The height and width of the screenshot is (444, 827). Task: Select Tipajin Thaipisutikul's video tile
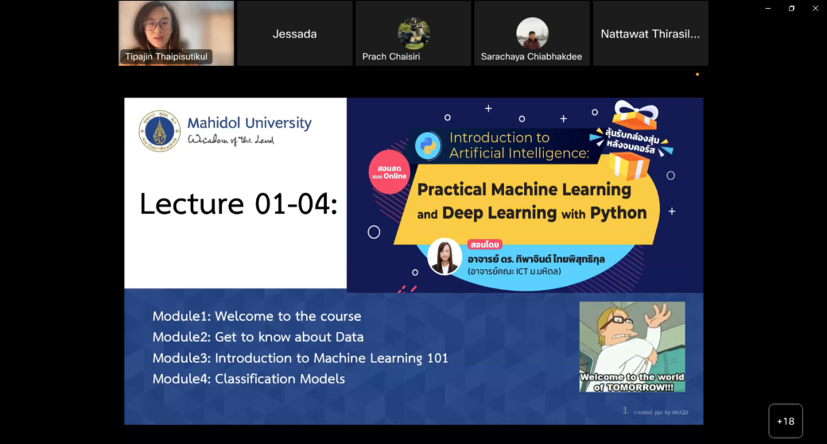(x=176, y=33)
